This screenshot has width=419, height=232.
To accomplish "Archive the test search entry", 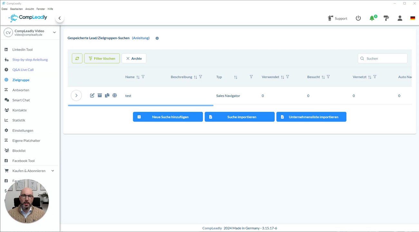I will pyautogui.click(x=100, y=95).
